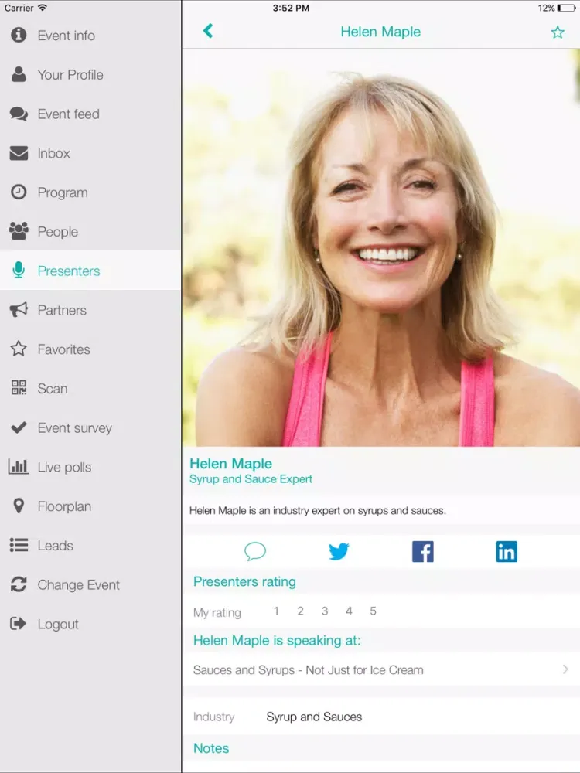580x773 pixels.
Task: Open the chat bubble message icon
Action: point(255,551)
